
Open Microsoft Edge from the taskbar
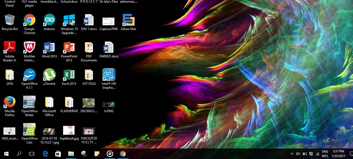pos(45,154)
